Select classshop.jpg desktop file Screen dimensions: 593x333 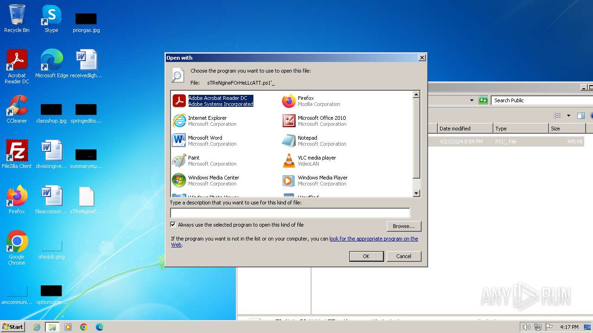click(51, 113)
